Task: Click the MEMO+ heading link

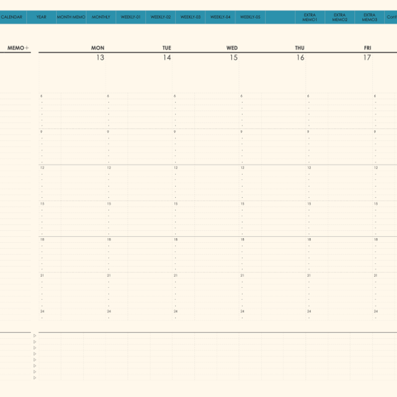Action: pyautogui.click(x=18, y=48)
